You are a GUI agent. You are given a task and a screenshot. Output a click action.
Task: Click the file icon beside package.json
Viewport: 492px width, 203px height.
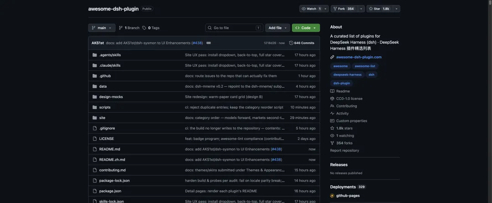tap(95, 191)
